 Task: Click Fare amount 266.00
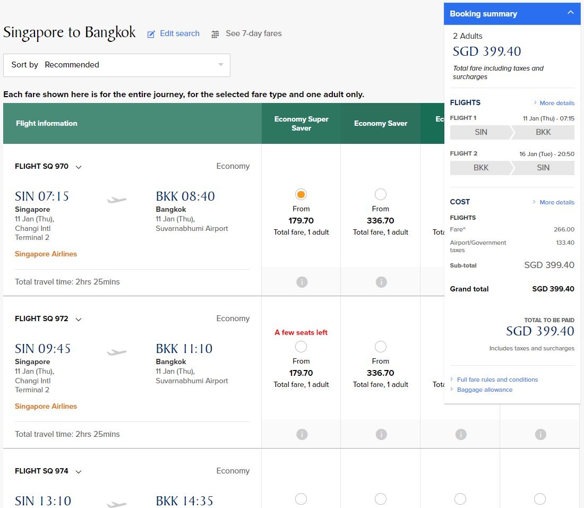click(x=564, y=229)
